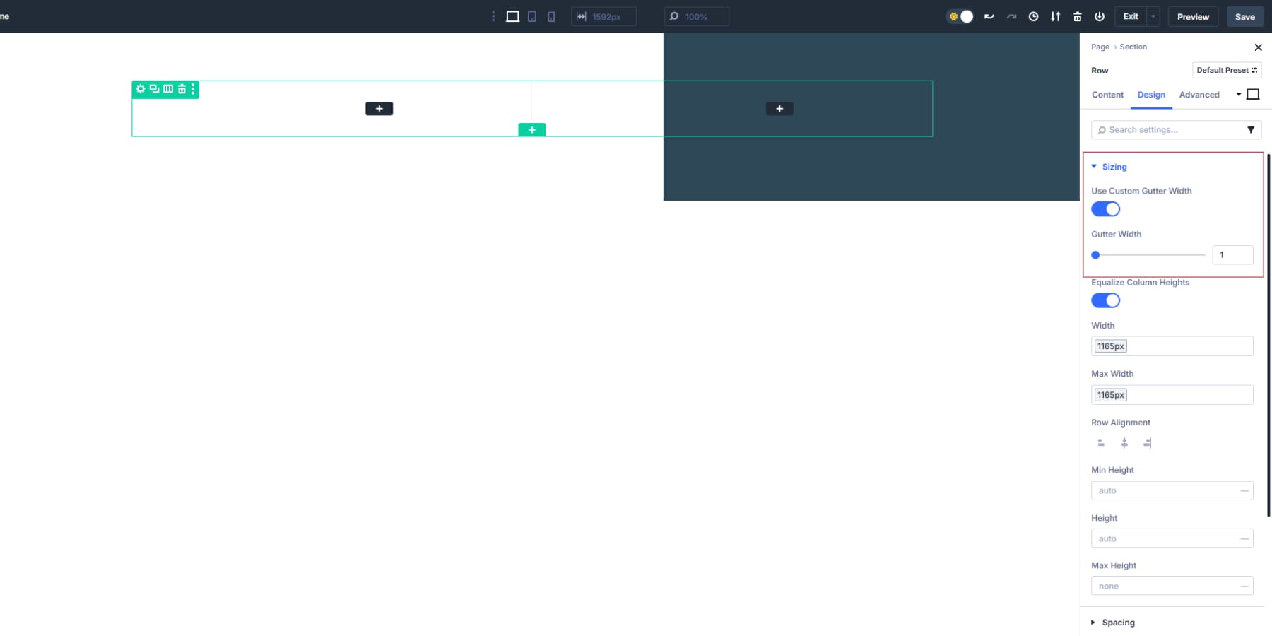
Task: Click the undo arrow in the top bar
Action: [x=988, y=16]
